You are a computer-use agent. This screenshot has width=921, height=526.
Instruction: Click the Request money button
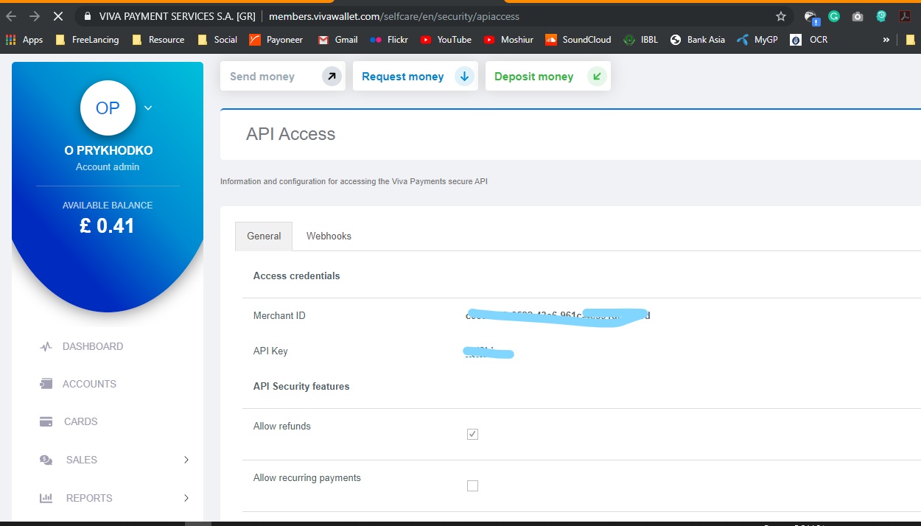coord(402,76)
